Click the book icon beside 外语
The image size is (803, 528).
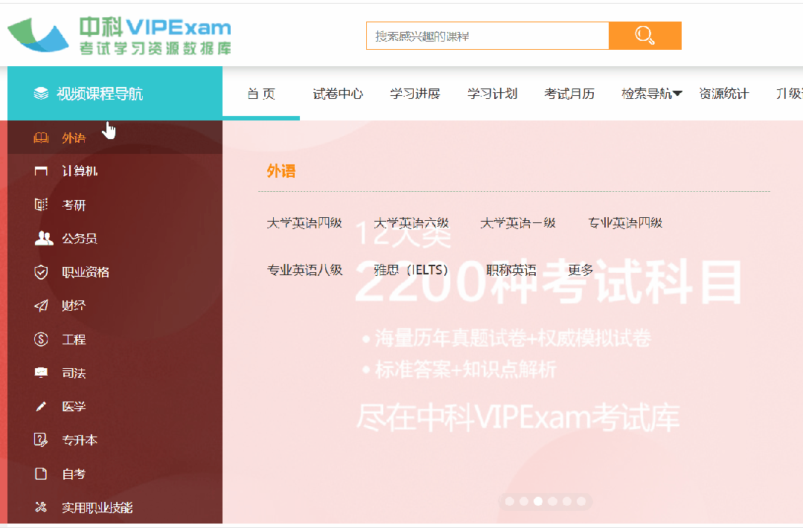point(41,138)
